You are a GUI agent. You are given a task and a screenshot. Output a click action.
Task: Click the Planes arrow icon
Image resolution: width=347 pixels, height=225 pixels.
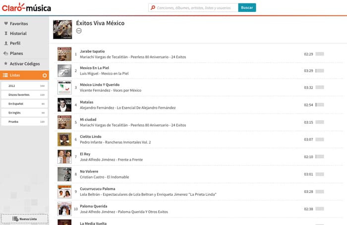(x=5, y=53)
